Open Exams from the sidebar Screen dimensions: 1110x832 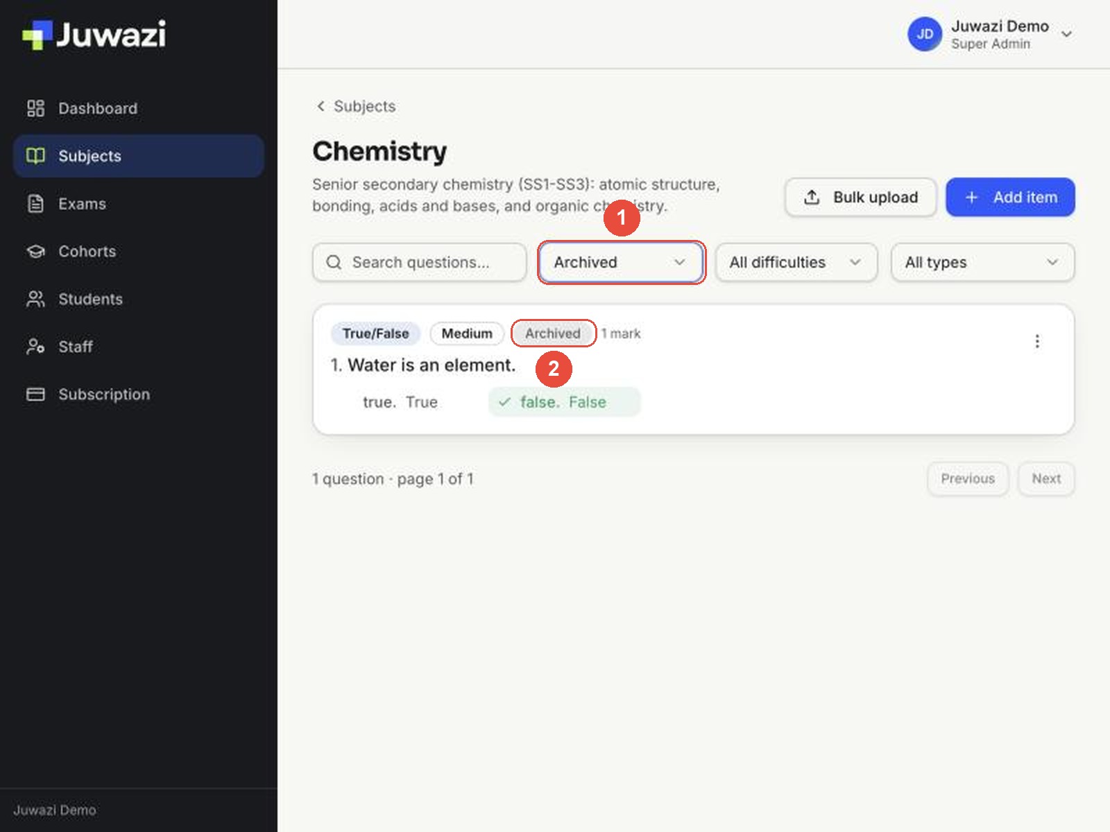(138, 204)
